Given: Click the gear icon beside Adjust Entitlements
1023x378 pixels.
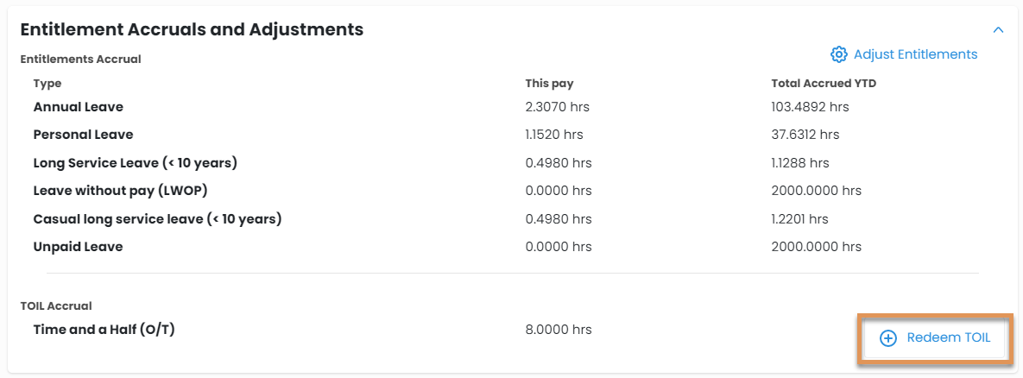Looking at the screenshot, I should point(838,54).
